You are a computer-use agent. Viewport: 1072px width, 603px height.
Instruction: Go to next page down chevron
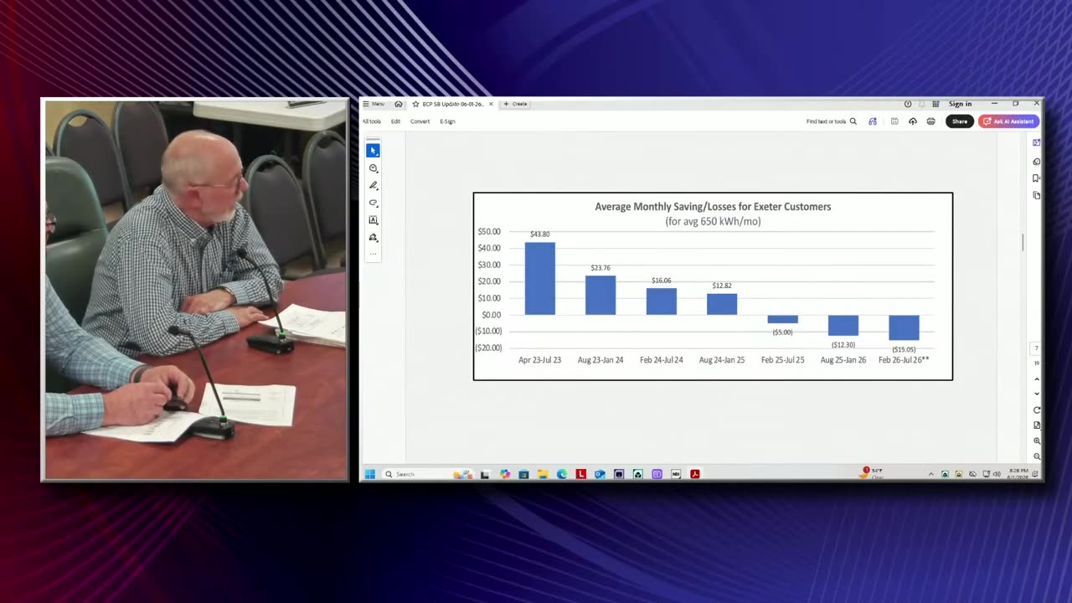pyautogui.click(x=1037, y=394)
